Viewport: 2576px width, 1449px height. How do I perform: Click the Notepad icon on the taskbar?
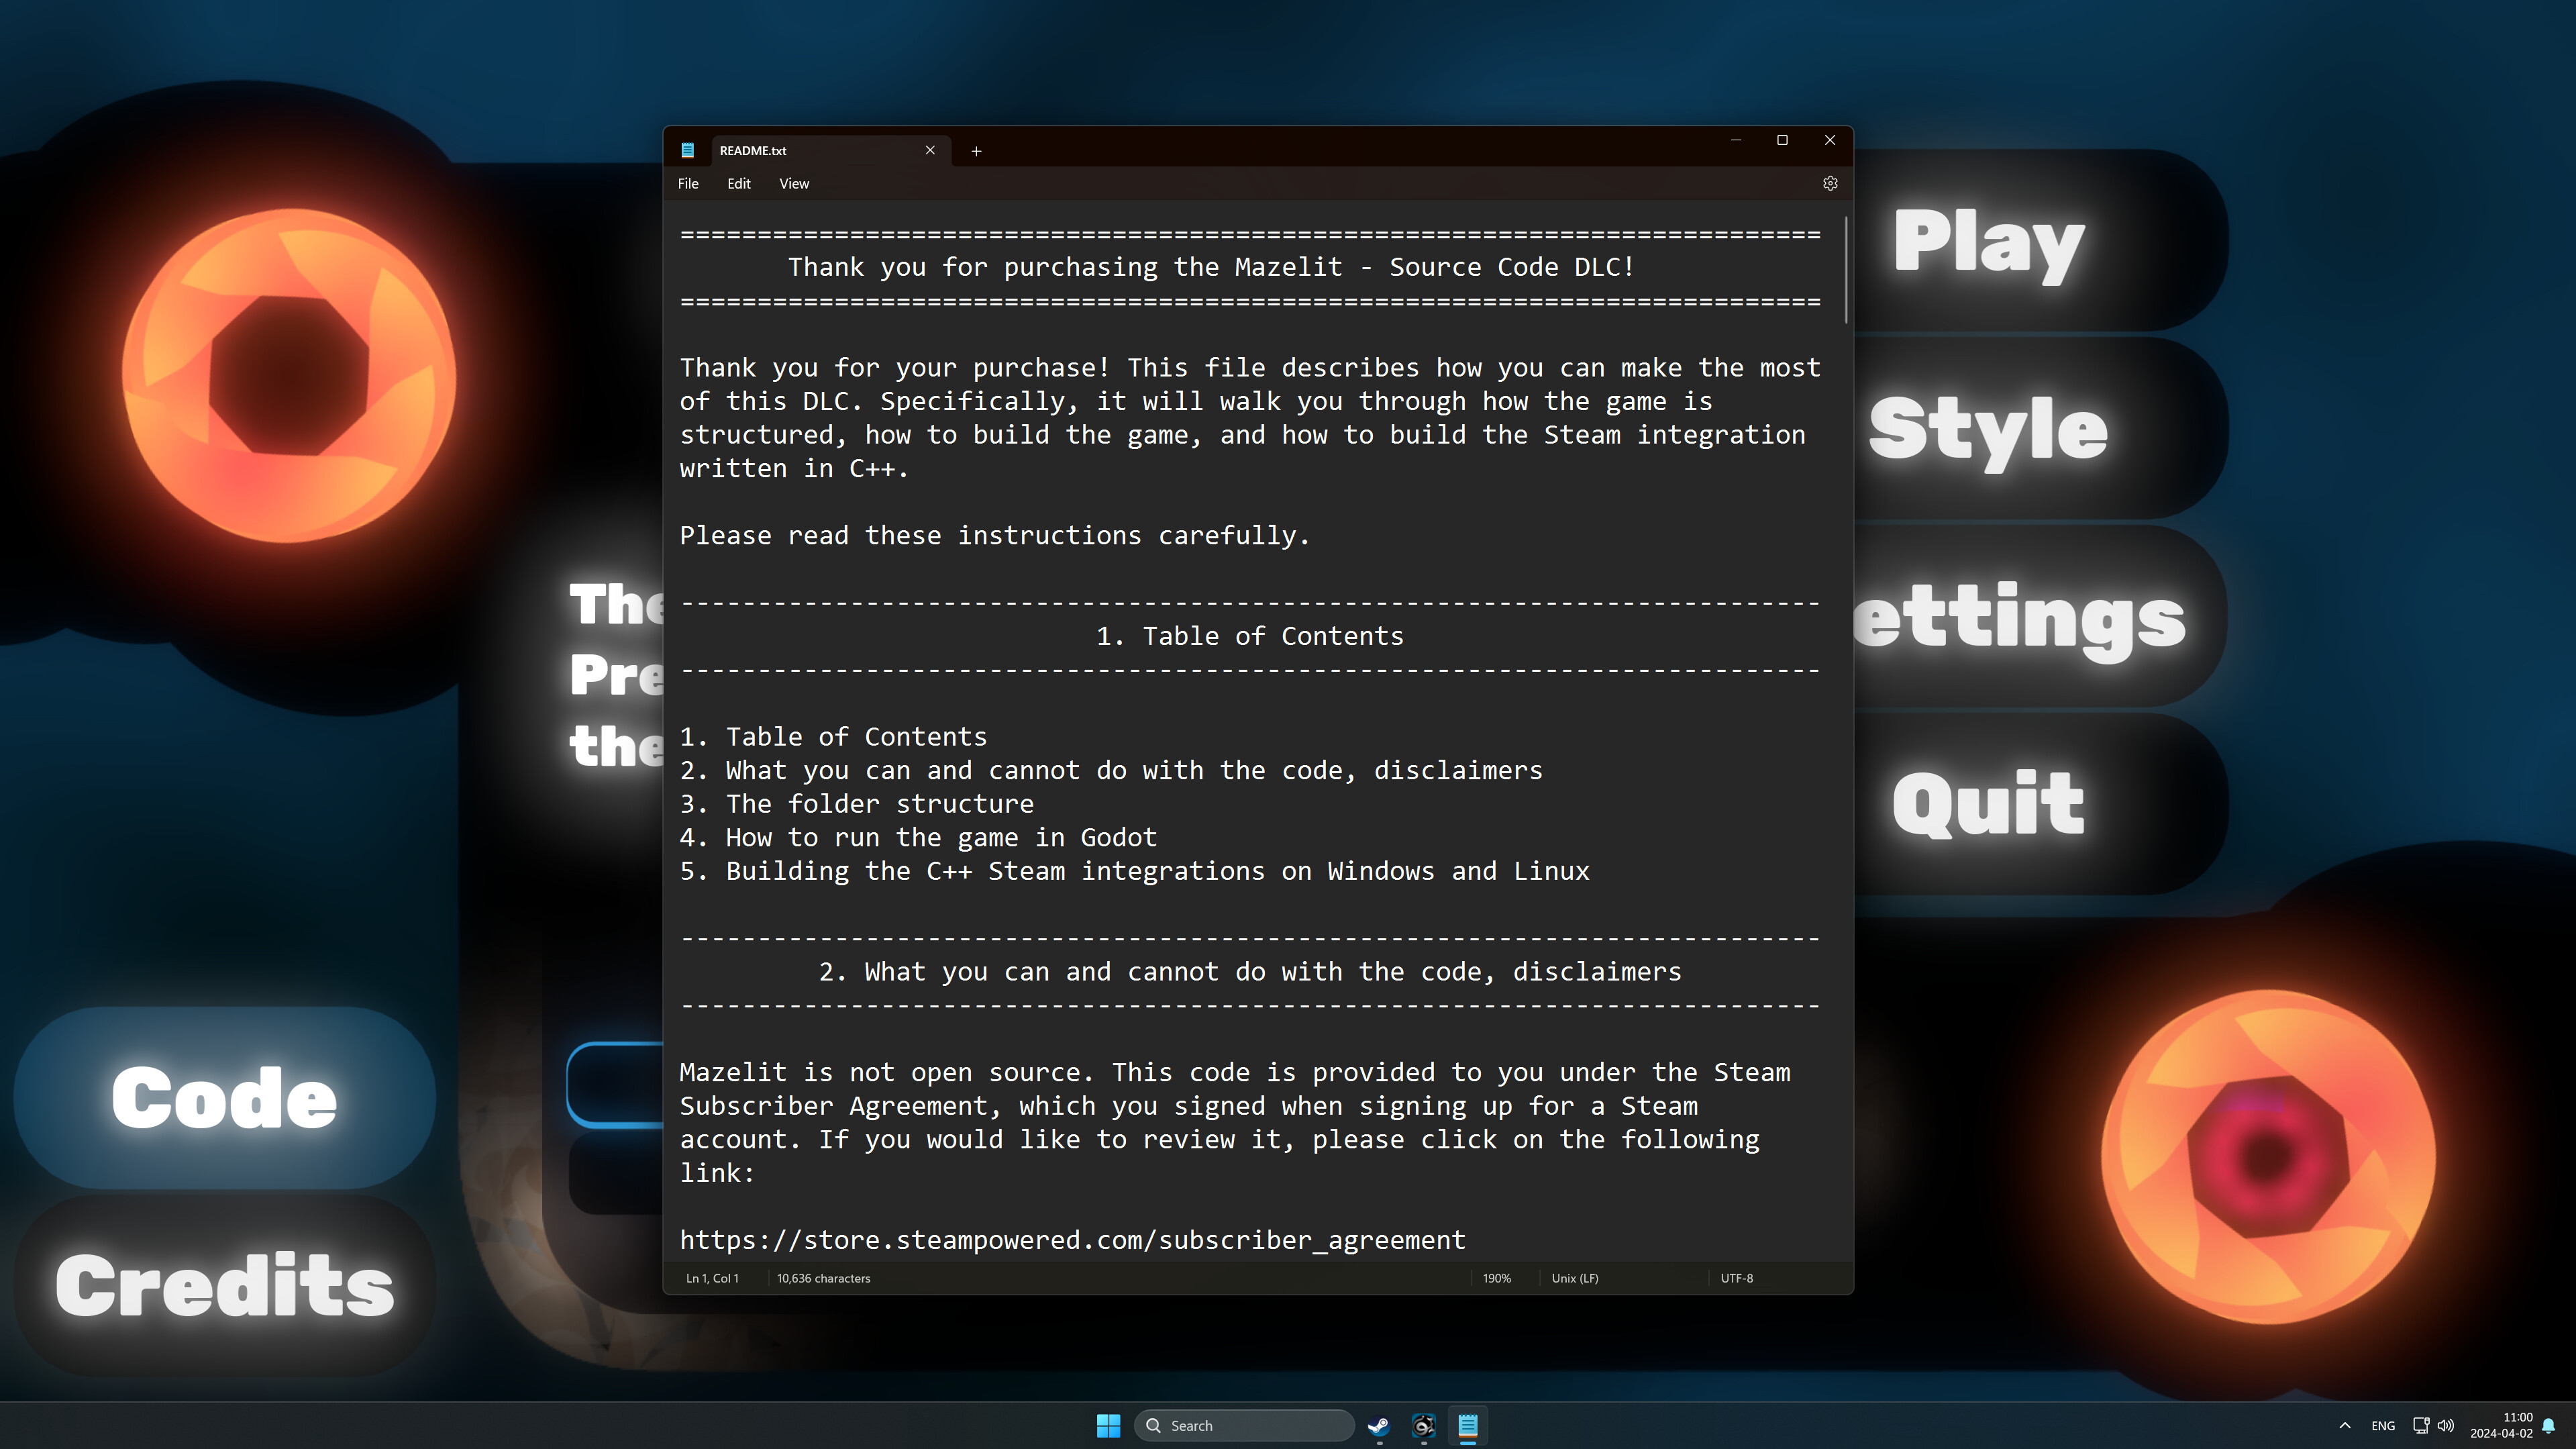tap(1467, 1425)
